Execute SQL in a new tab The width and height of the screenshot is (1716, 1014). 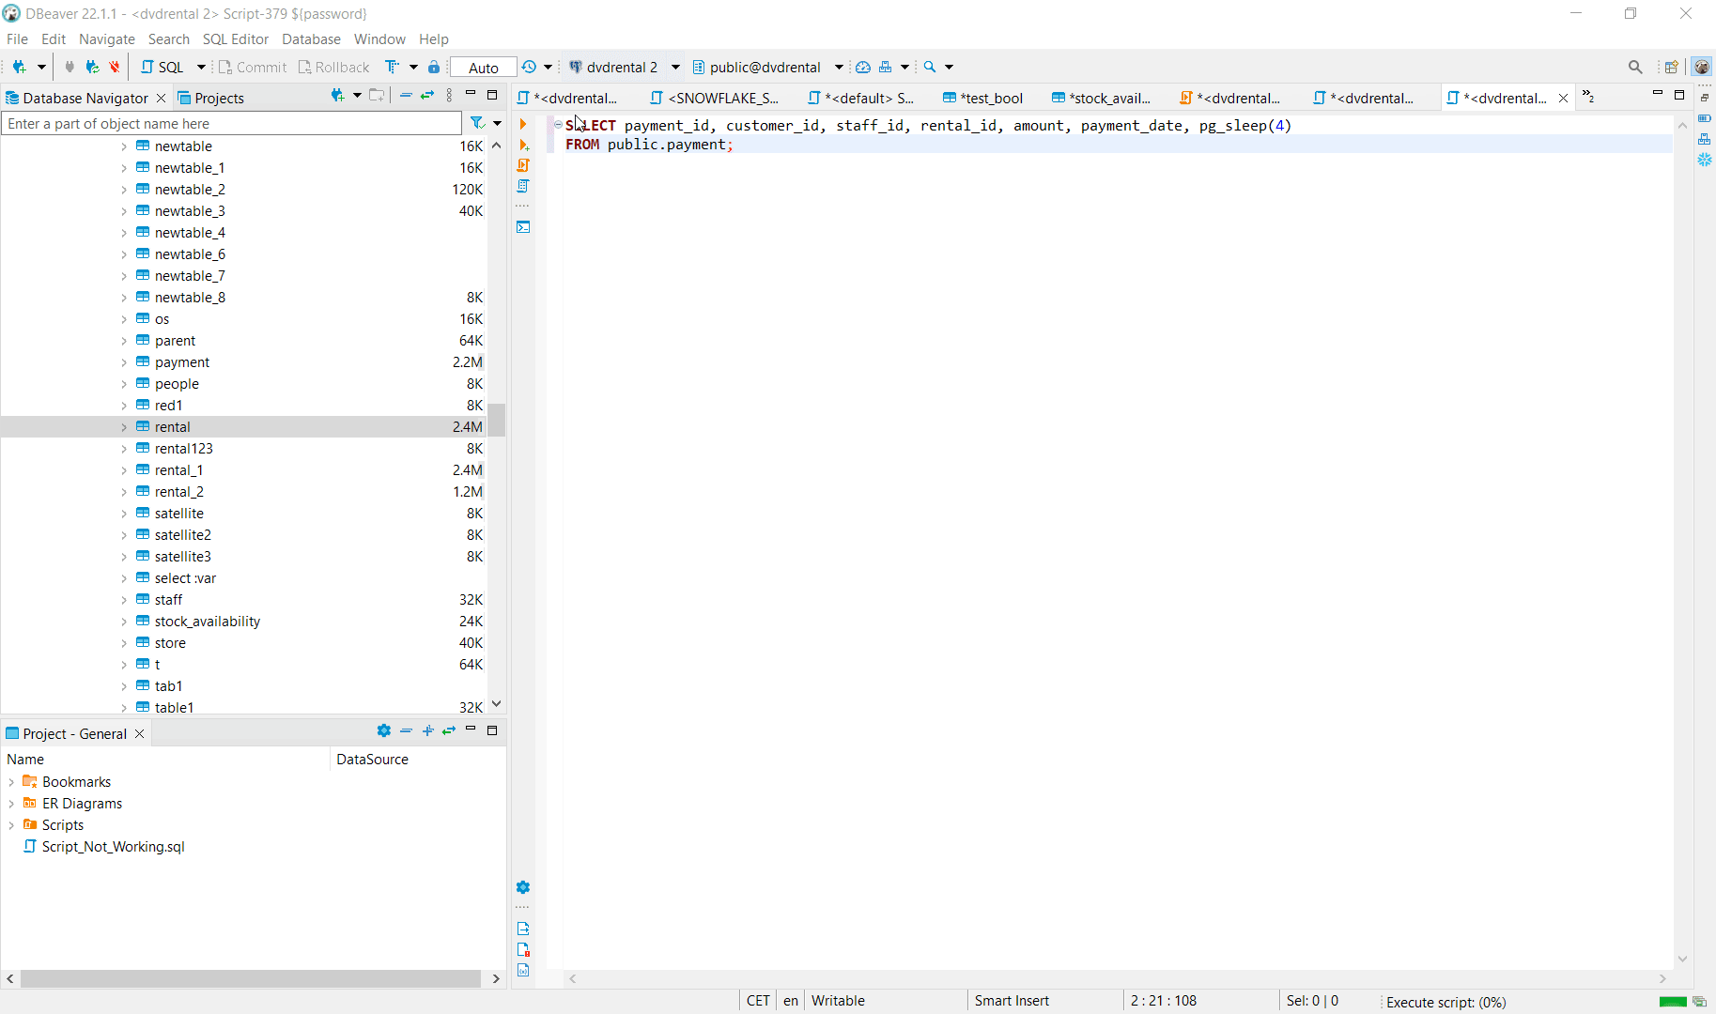click(523, 145)
